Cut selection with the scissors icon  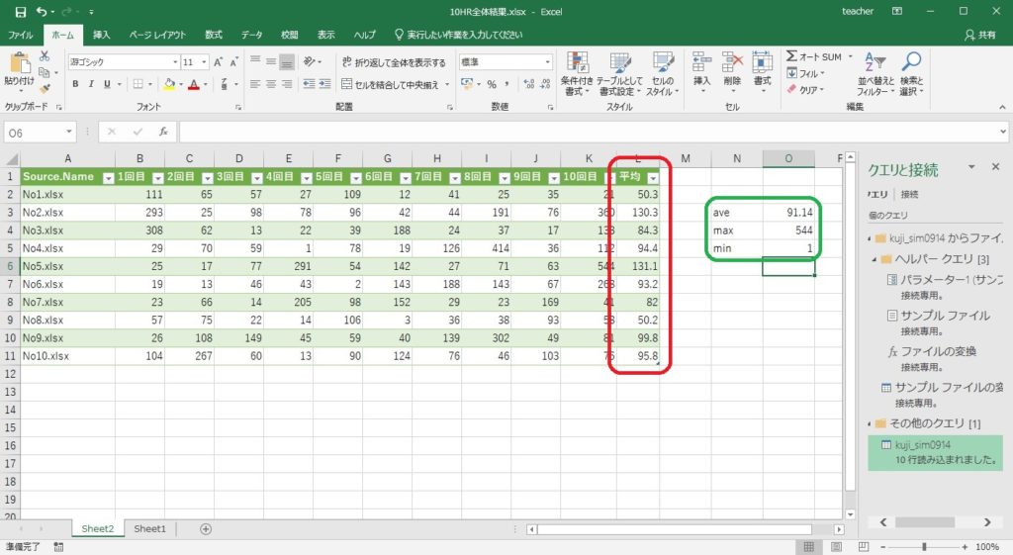pos(45,56)
